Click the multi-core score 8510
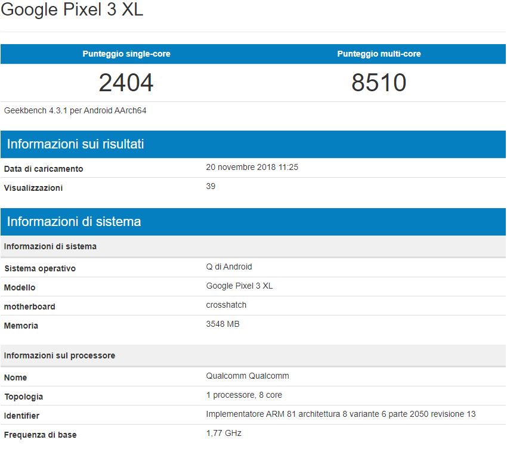This screenshot has height=455, width=507. pos(380,83)
